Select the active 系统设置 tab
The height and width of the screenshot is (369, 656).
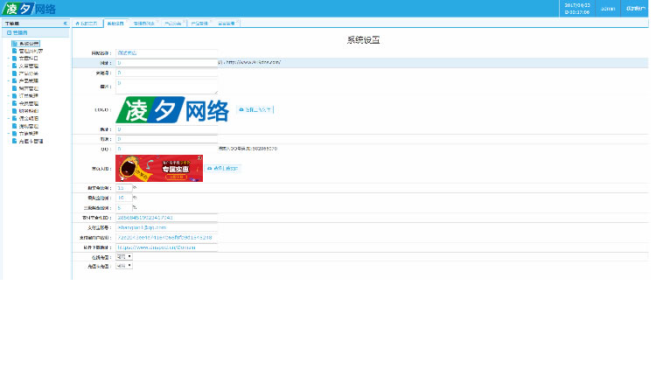(115, 24)
